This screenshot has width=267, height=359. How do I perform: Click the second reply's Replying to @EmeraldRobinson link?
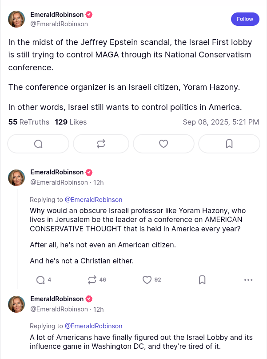coord(93,326)
